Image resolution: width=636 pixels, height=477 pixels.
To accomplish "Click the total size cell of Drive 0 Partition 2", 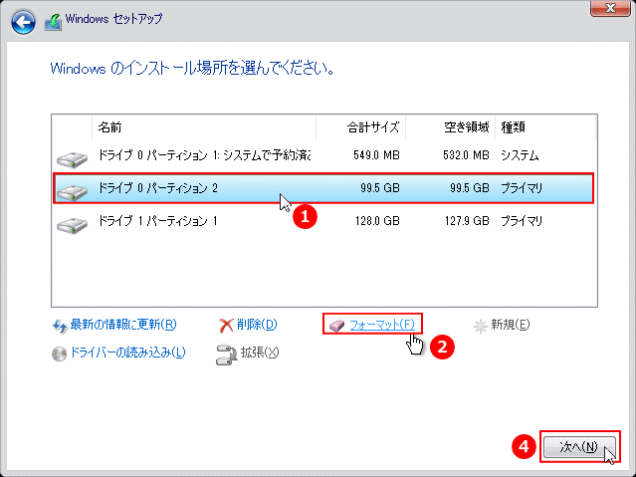I will [x=380, y=188].
